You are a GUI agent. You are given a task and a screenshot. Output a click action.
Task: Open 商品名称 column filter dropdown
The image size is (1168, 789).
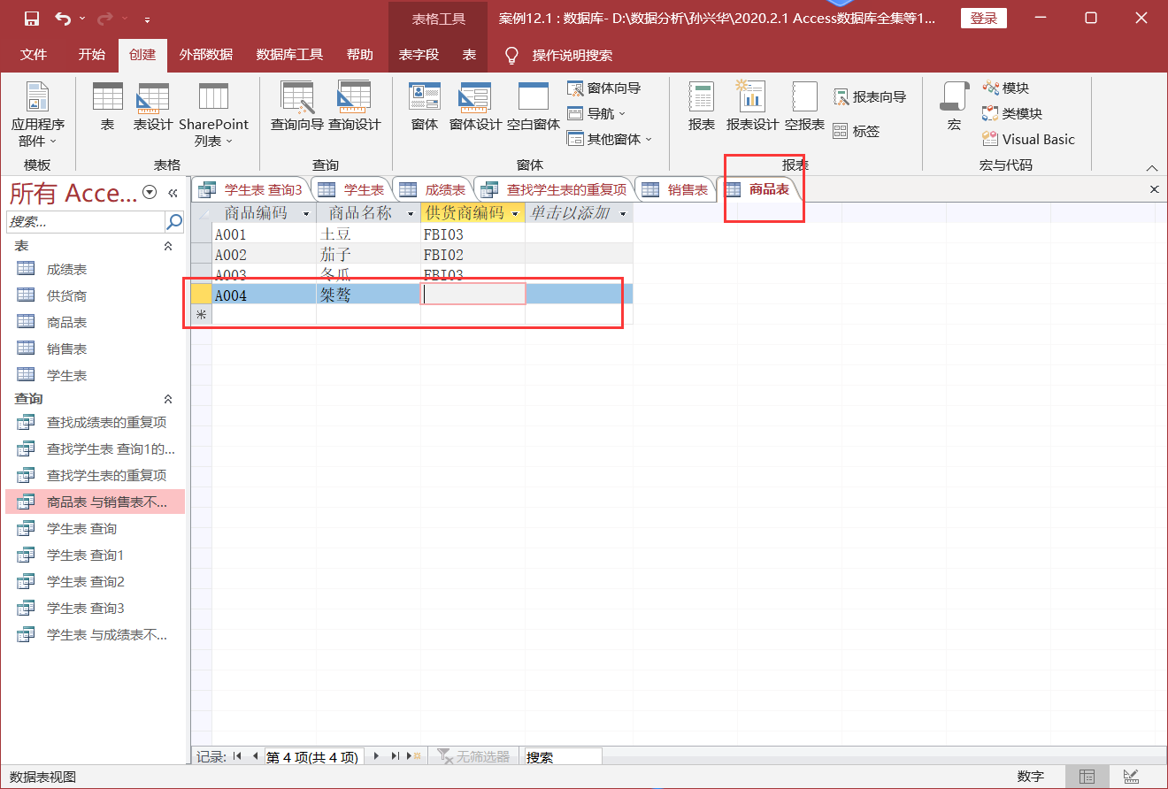coord(411,214)
